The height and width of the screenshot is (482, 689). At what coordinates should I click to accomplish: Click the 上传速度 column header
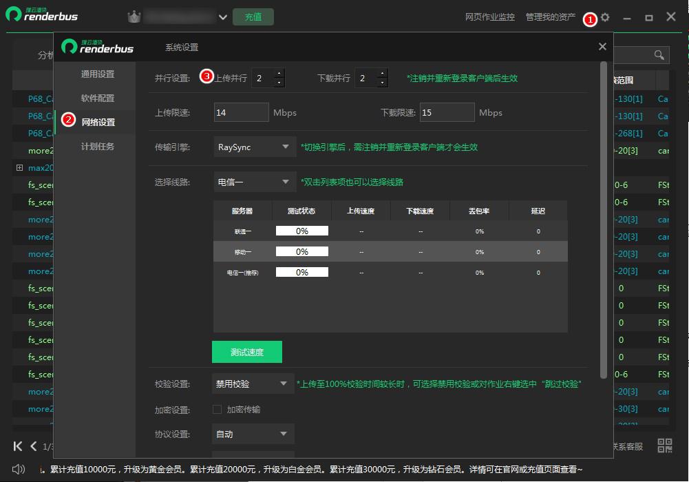[361, 211]
